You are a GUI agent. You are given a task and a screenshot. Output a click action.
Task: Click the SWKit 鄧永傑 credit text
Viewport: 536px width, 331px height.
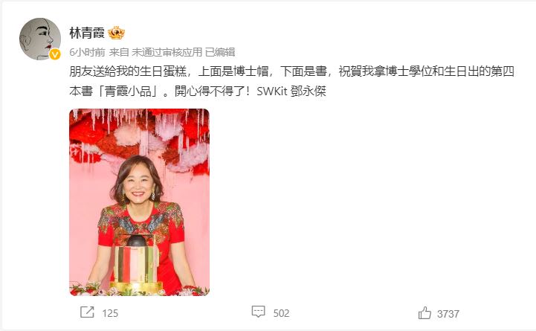click(x=291, y=91)
